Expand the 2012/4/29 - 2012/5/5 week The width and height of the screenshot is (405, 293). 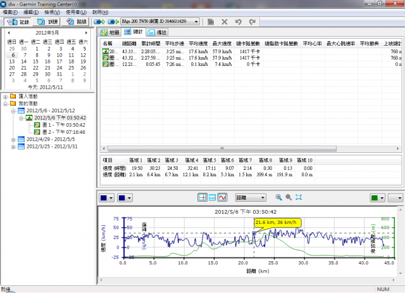[x=13, y=140]
